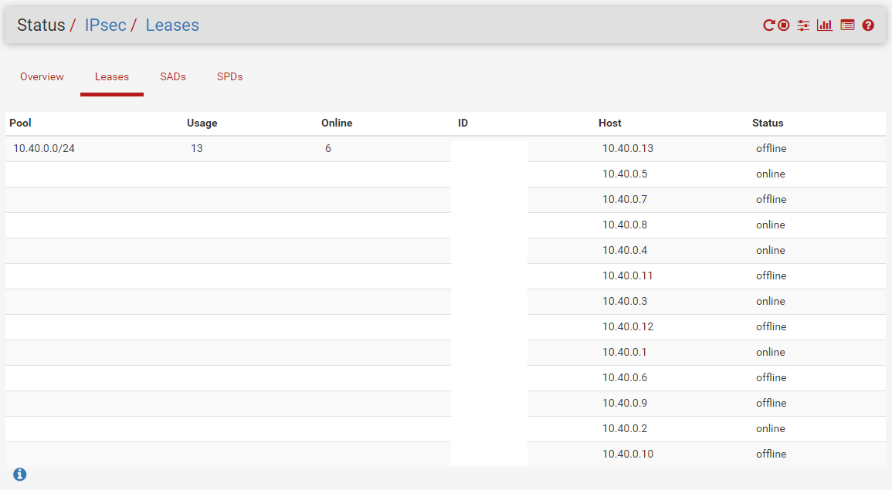Open the IPsec breadcrumb link
Image resolution: width=892 pixels, height=490 pixels.
tap(105, 25)
